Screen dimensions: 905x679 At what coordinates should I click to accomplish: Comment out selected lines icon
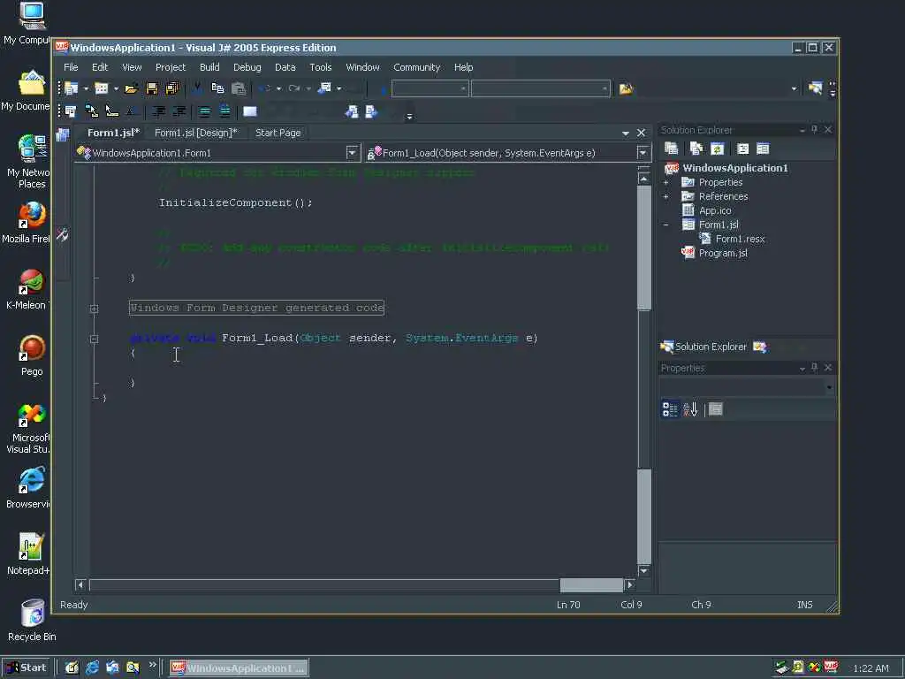point(204,111)
